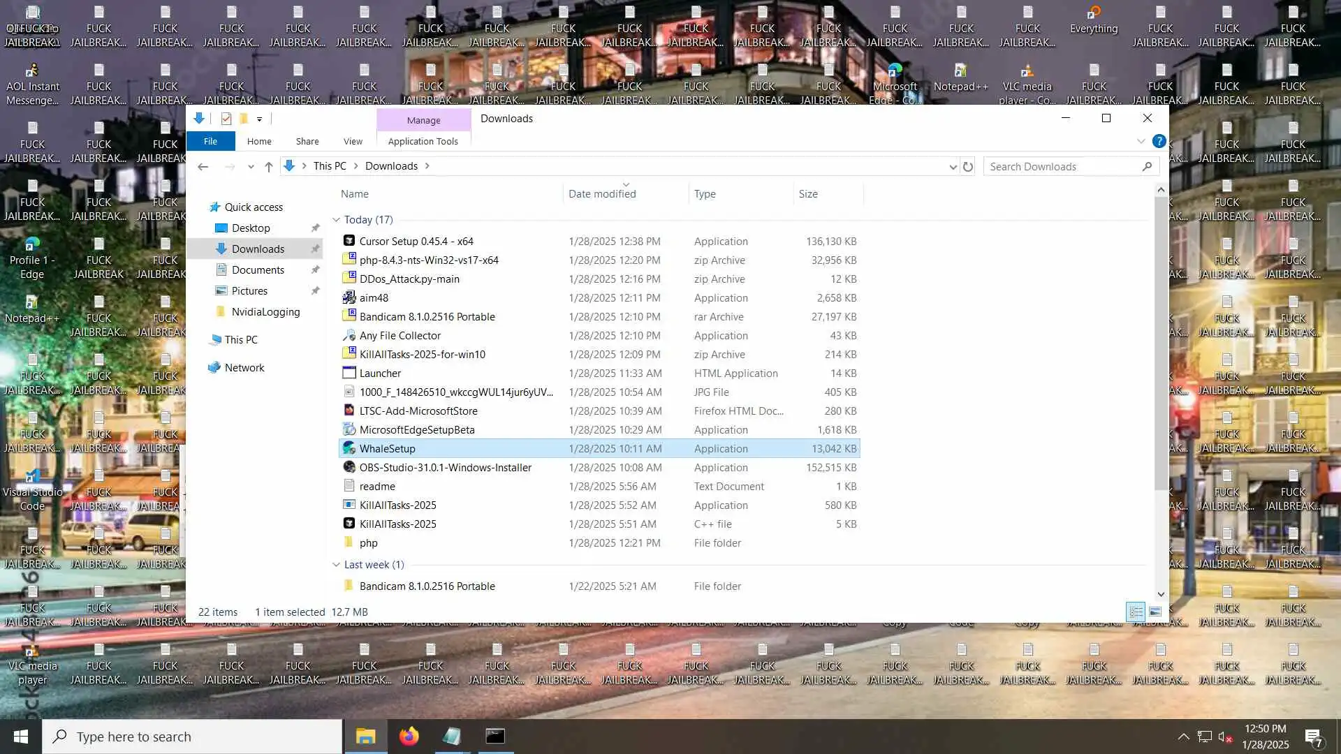Open the Explorer Help question mark icon
This screenshot has width=1341, height=754.
(1159, 141)
